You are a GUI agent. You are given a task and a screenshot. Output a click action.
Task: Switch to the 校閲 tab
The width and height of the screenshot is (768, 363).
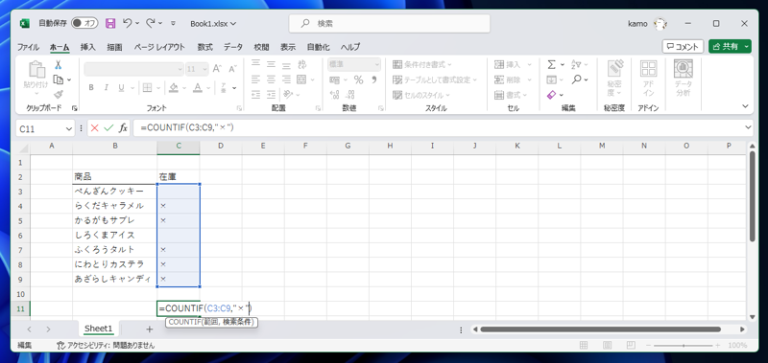(261, 47)
